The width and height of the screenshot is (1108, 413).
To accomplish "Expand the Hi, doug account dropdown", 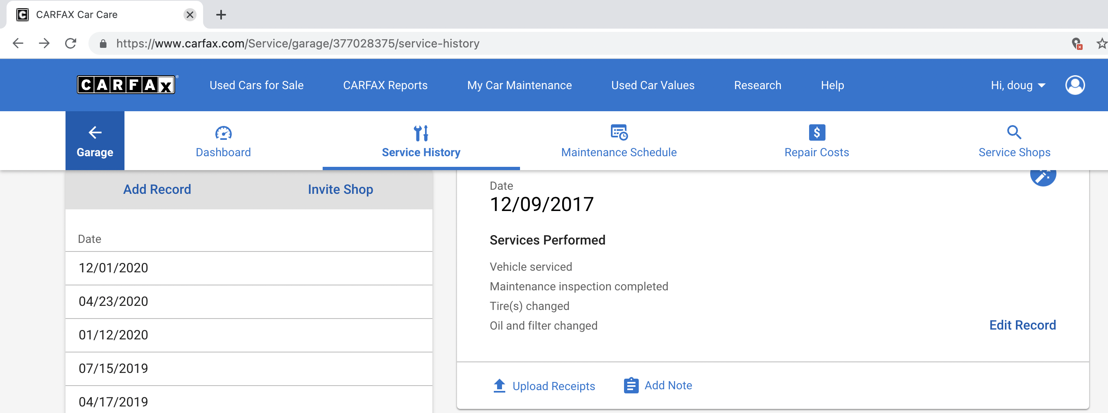I will pos(1018,85).
